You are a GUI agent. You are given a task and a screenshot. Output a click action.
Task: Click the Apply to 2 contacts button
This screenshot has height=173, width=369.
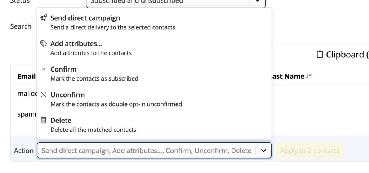(310, 151)
